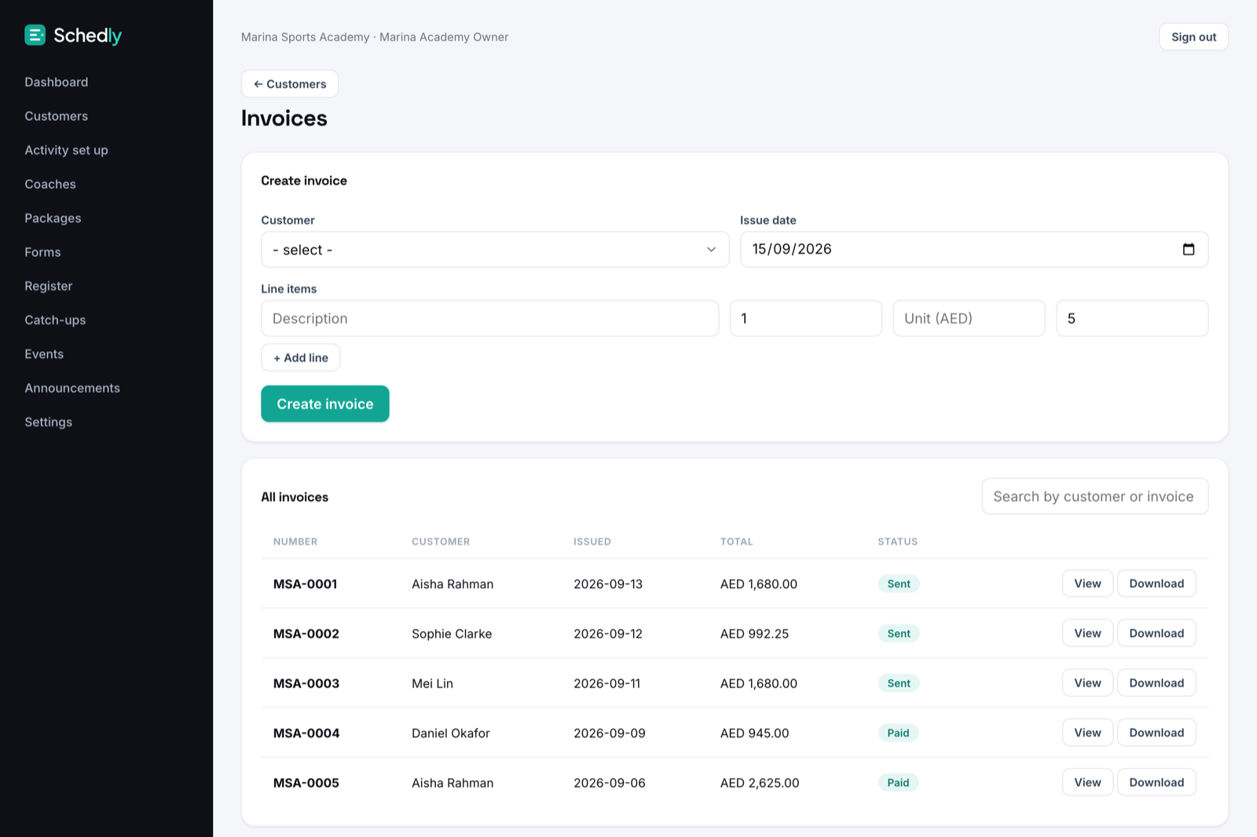Go to Customers in the sidebar

(57, 116)
